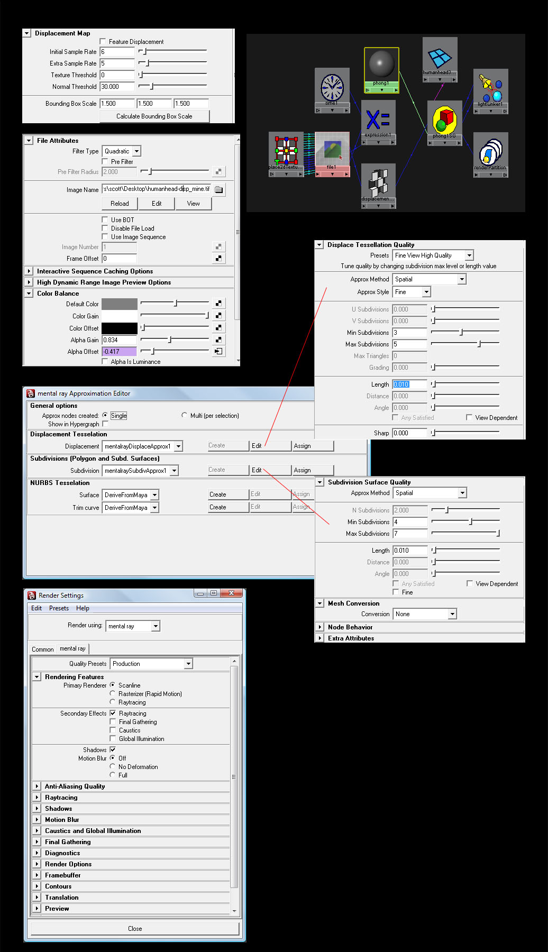This screenshot has height=952, width=548.
Task: Expand the Node Behavior section
Action: (320, 627)
